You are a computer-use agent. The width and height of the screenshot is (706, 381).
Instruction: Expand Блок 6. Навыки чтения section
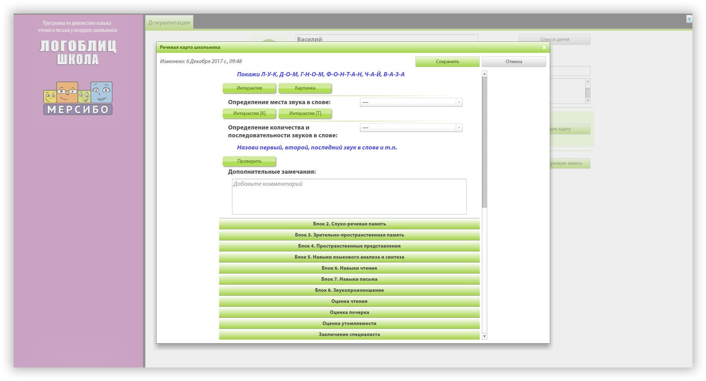coord(349,268)
